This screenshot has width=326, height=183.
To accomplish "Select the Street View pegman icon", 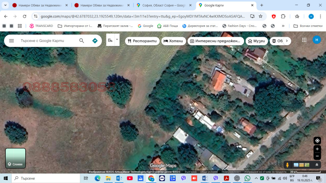I will coord(287,165).
